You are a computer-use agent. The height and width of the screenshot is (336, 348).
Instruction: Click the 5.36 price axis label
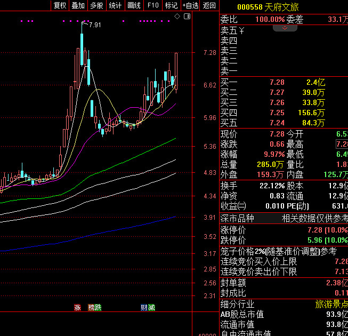tap(210, 147)
